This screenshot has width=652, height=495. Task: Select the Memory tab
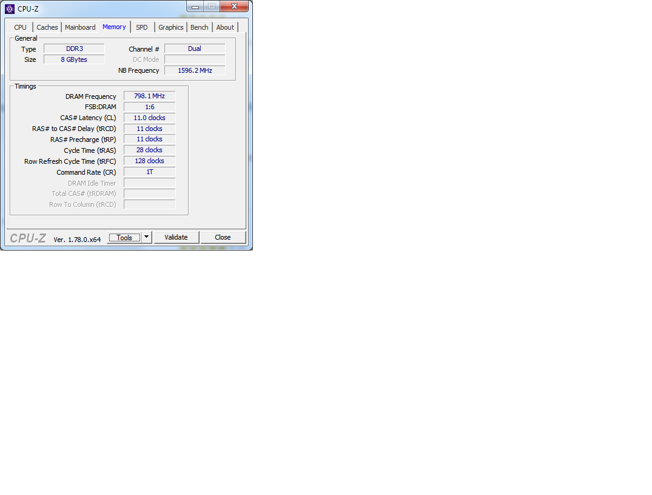(x=115, y=27)
